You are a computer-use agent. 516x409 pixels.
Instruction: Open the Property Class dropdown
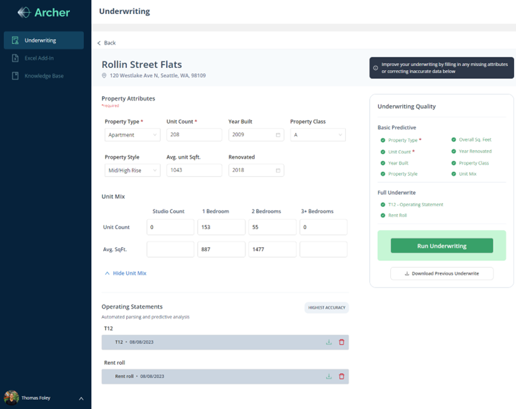(318, 135)
